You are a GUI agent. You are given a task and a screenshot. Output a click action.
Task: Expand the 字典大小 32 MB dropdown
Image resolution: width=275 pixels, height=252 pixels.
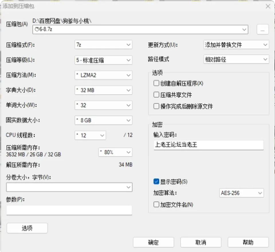click(103, 90)
